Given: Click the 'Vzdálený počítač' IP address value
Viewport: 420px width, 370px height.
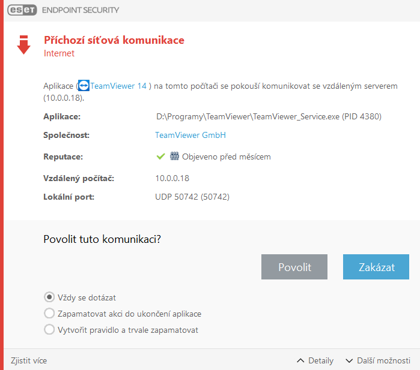Looking at the screenshot, I should click(x=172, y=179).
